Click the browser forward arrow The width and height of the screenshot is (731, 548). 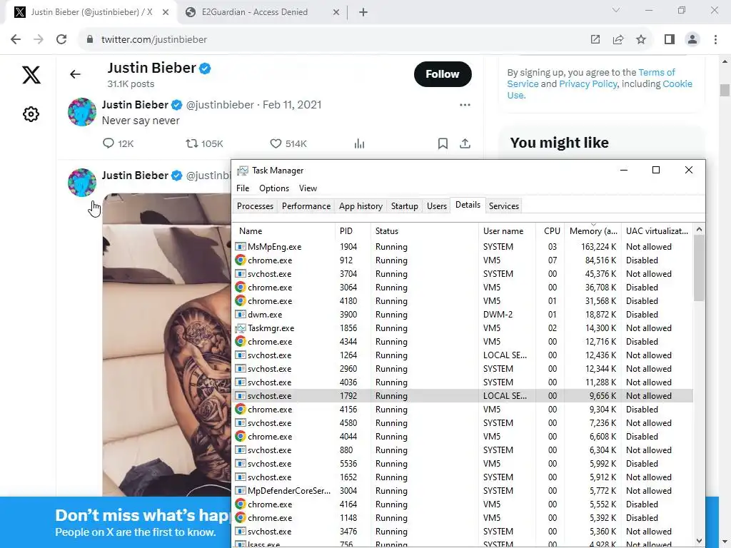(39, 40)
